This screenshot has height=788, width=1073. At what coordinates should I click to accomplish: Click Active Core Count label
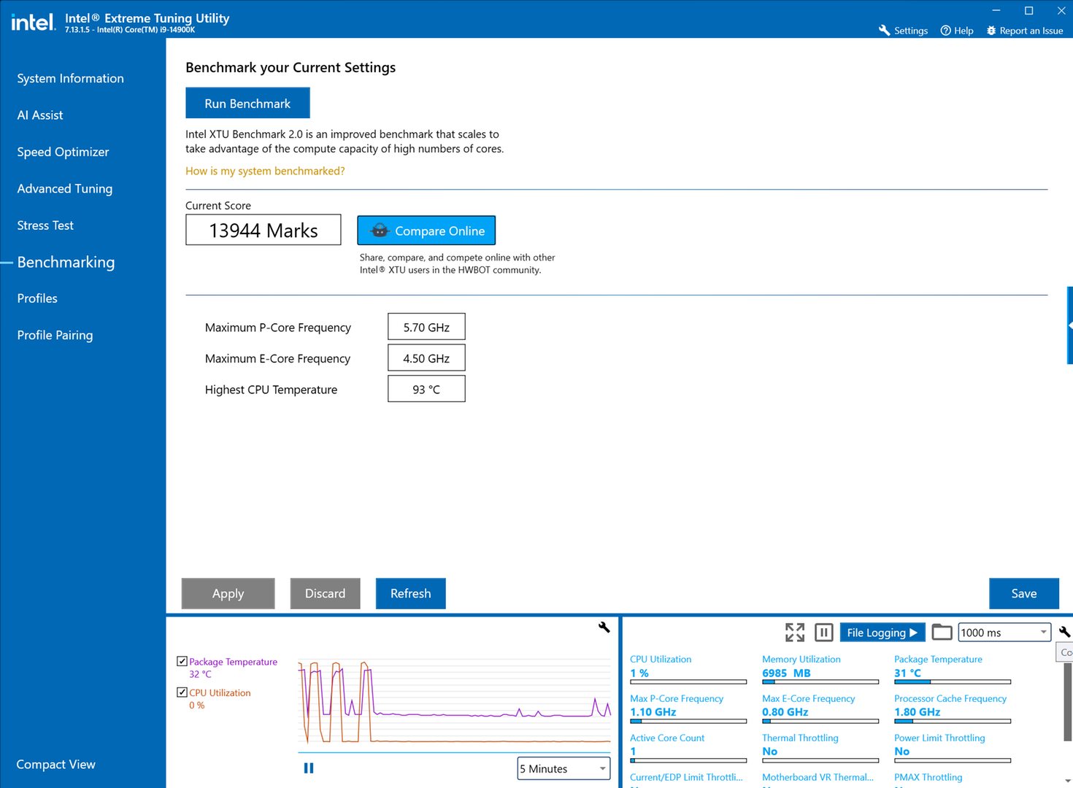[667, 738]
